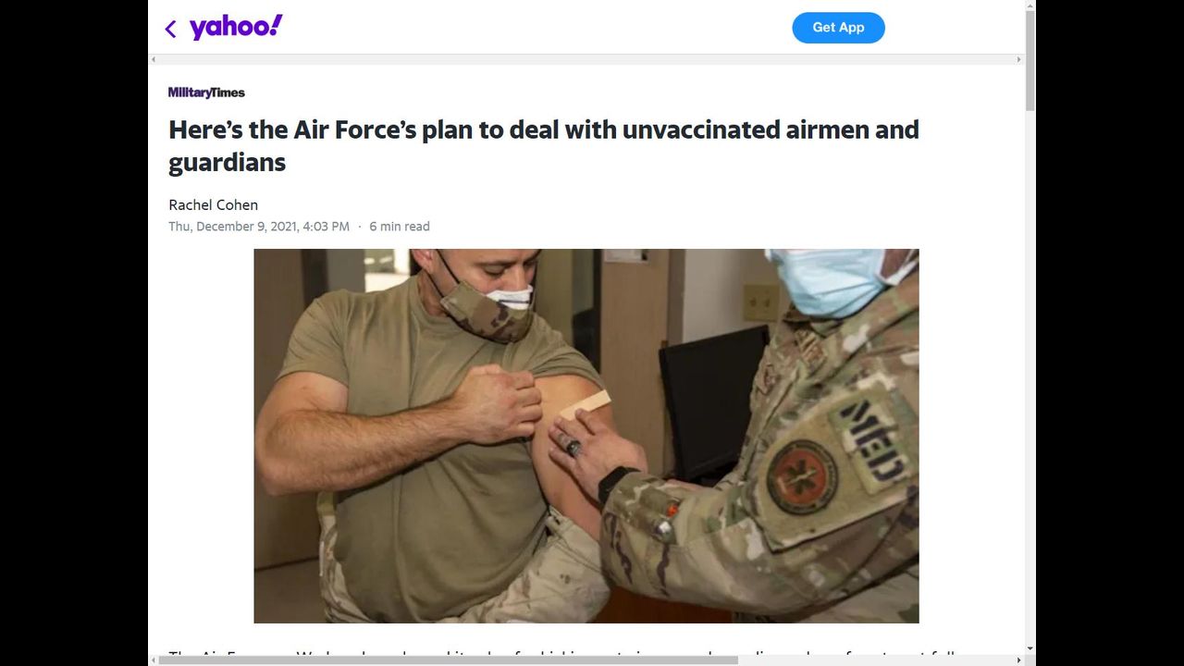Click the '6 min read' label

[400, 227]
